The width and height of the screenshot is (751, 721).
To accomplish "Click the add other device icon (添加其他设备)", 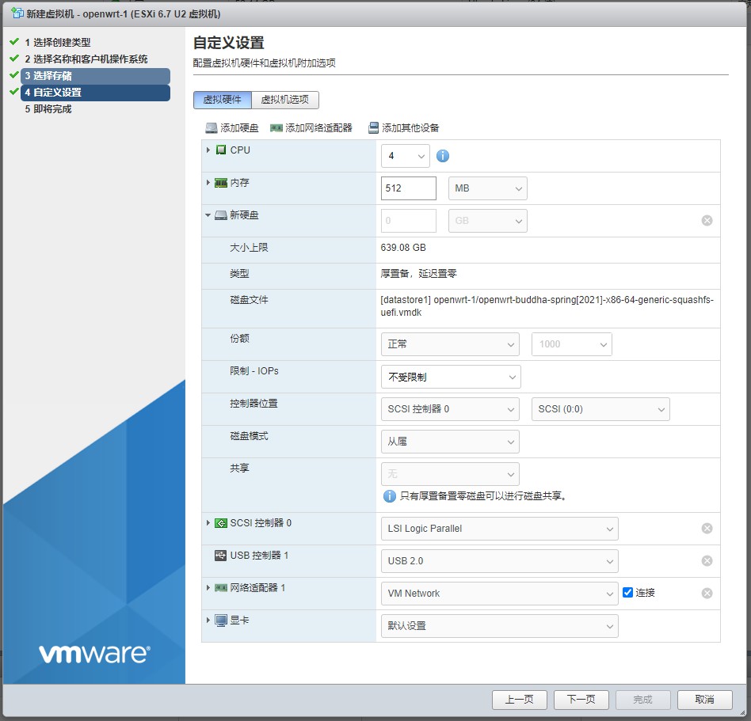I will (373, 128).
